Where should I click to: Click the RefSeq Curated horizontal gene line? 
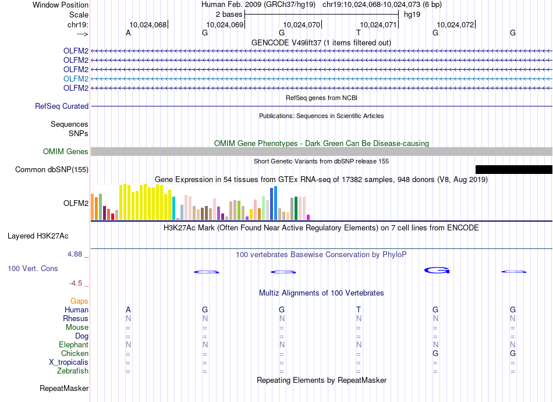pos(322,106)
